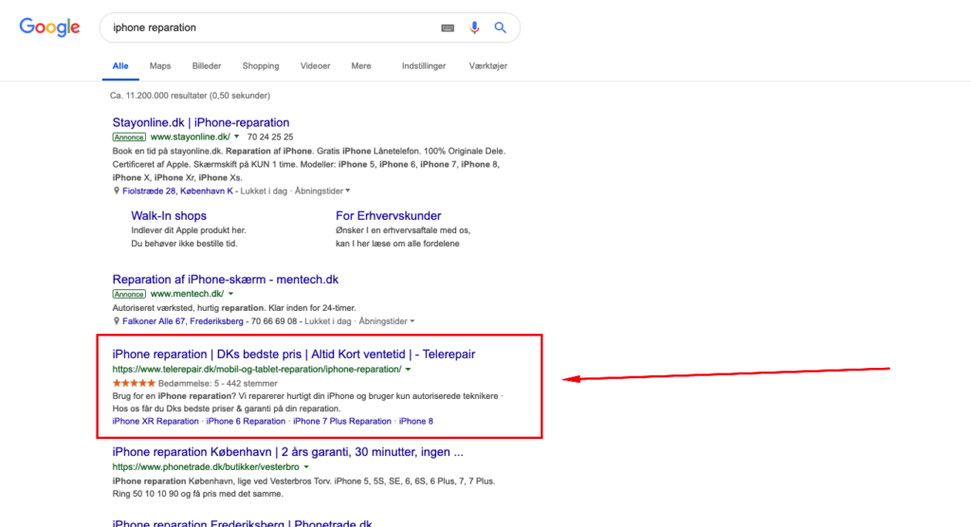Open the on-screen keyboard icon
Image resolution: width=971 pixels, height=527 pixels.
tap(448, 27)
